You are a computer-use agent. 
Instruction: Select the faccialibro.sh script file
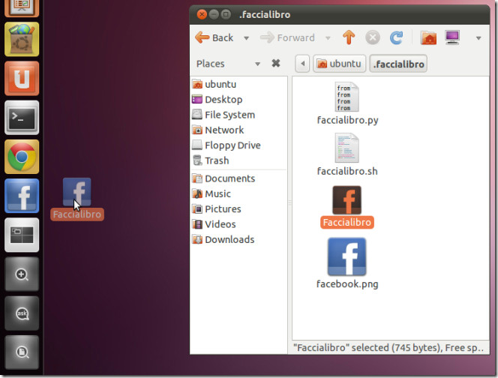(x=347, y=154)
